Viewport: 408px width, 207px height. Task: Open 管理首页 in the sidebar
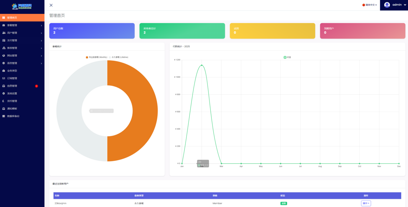pos(22,18)
